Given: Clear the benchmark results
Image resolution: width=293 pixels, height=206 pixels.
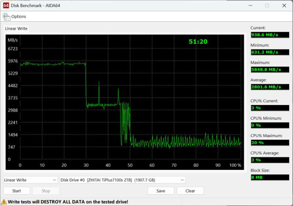Looking at the screenshot, I should tap(190, 191).
